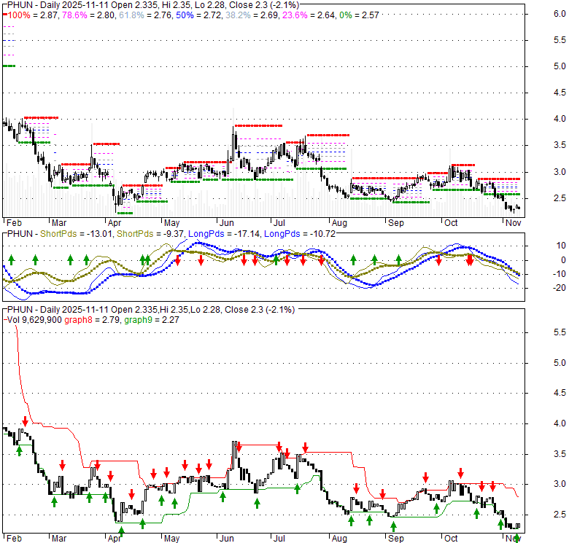The width and height of the screenshot is (569, 543).
Task: Select the '23.6% = 2.64' Fibonacci legend entry
Action: coord(308,15)
